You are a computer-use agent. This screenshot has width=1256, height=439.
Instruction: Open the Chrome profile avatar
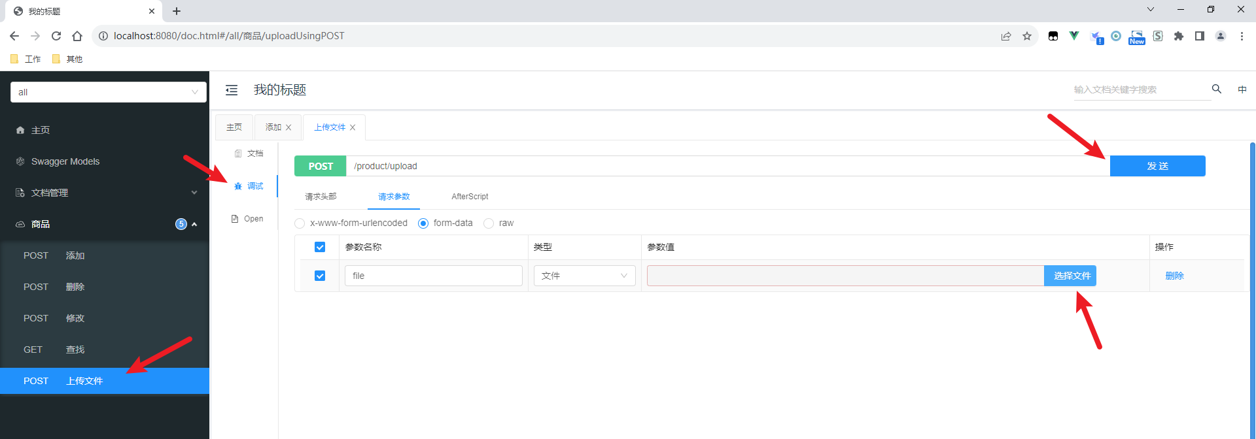click(x=1221, y=36)
